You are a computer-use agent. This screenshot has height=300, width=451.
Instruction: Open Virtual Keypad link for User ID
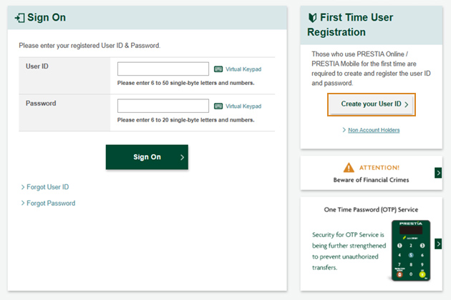coord(243,69)
